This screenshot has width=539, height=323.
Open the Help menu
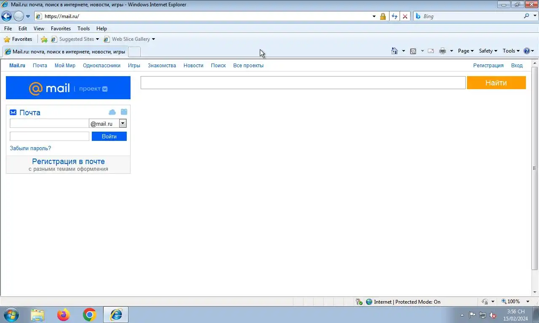click(x=101, y=29)
